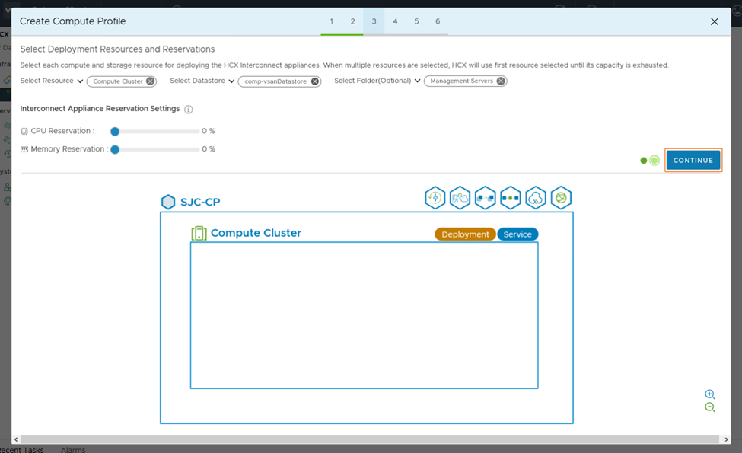The width and height of the screenshot is (742, 453).
Task: Click the orange Deployment label
Action: (465, 234)
